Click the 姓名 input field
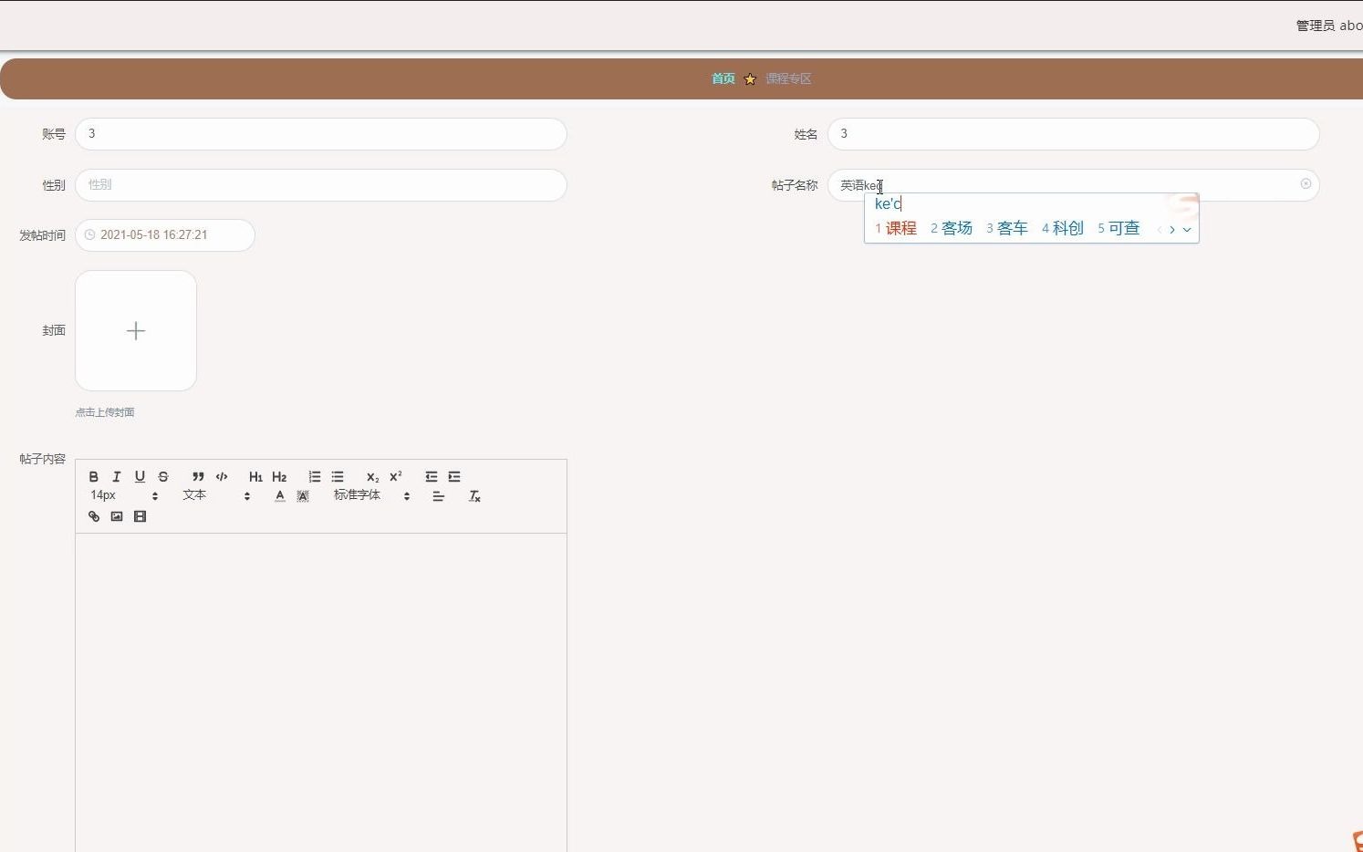The height and width of the screenshot is (852, 1363). (x=1074, y=134)
